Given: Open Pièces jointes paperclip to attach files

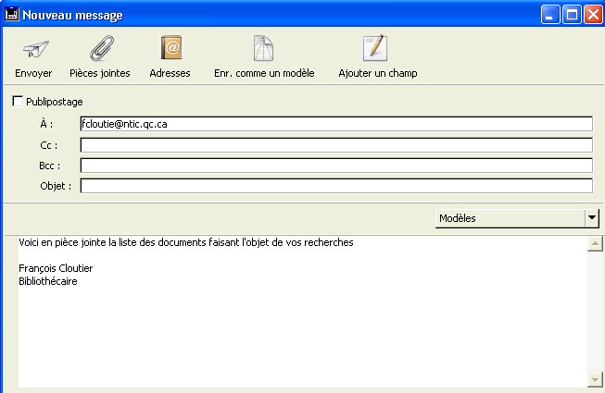Looking at the screenshot, I should (x=99, y=49).
